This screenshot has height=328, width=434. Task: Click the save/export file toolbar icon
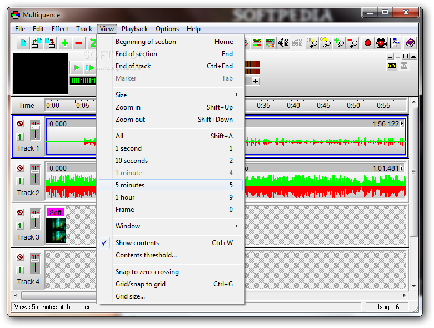50,43
